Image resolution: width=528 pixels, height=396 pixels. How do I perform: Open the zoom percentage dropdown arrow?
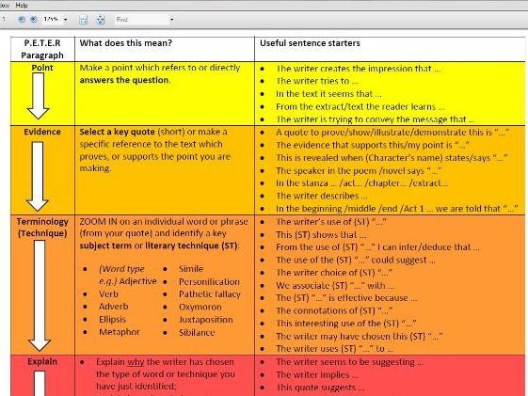65,20
